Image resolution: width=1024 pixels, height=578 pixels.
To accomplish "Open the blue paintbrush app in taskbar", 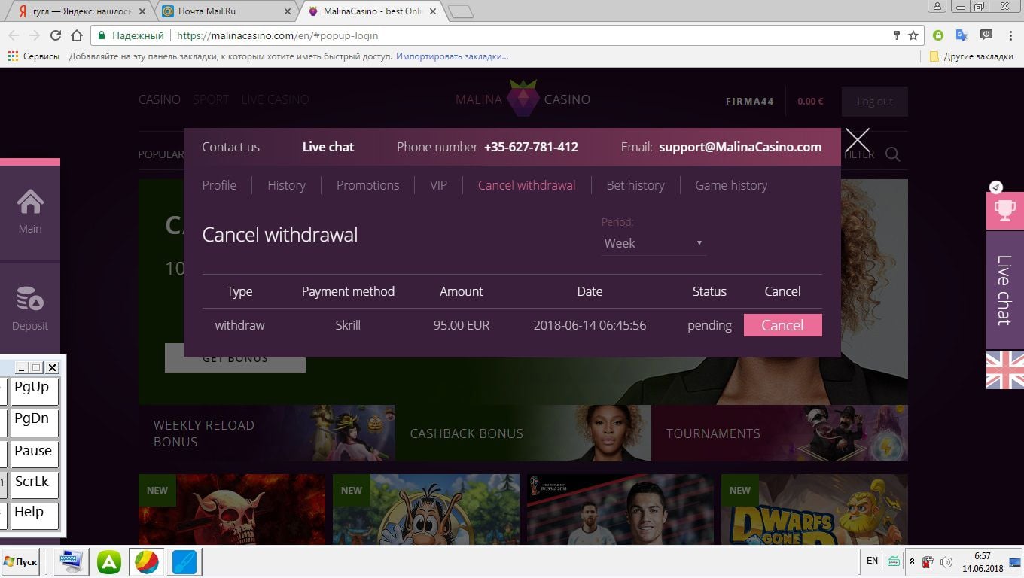I will (x=184, y=562).
